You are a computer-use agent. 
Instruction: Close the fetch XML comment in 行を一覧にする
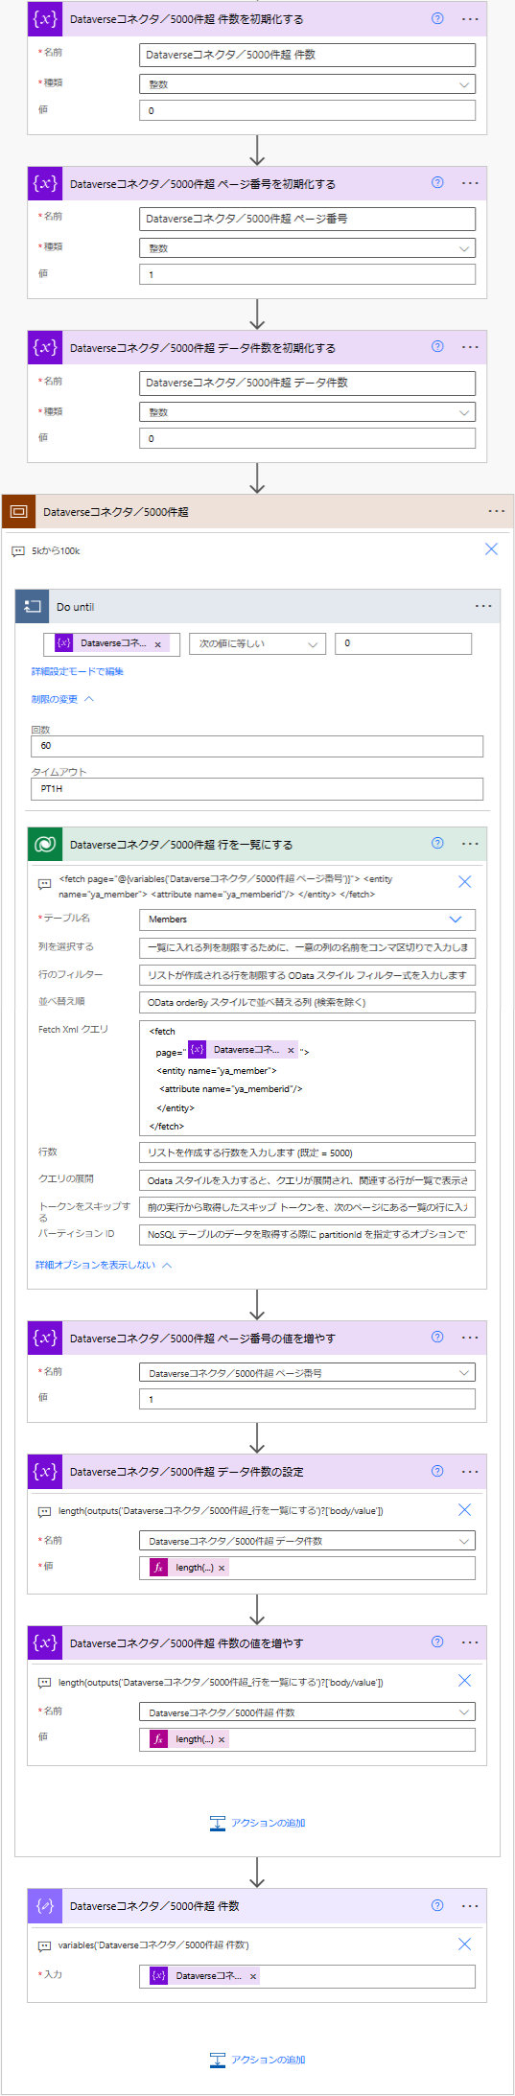tap(464, 881)
